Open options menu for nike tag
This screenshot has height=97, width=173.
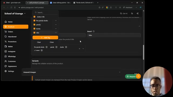tap(56, 33)
